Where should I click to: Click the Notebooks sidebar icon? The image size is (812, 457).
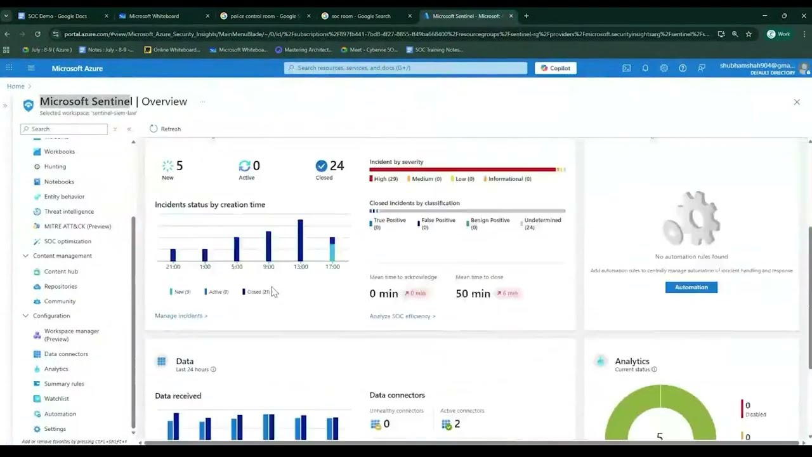point(37,182)
